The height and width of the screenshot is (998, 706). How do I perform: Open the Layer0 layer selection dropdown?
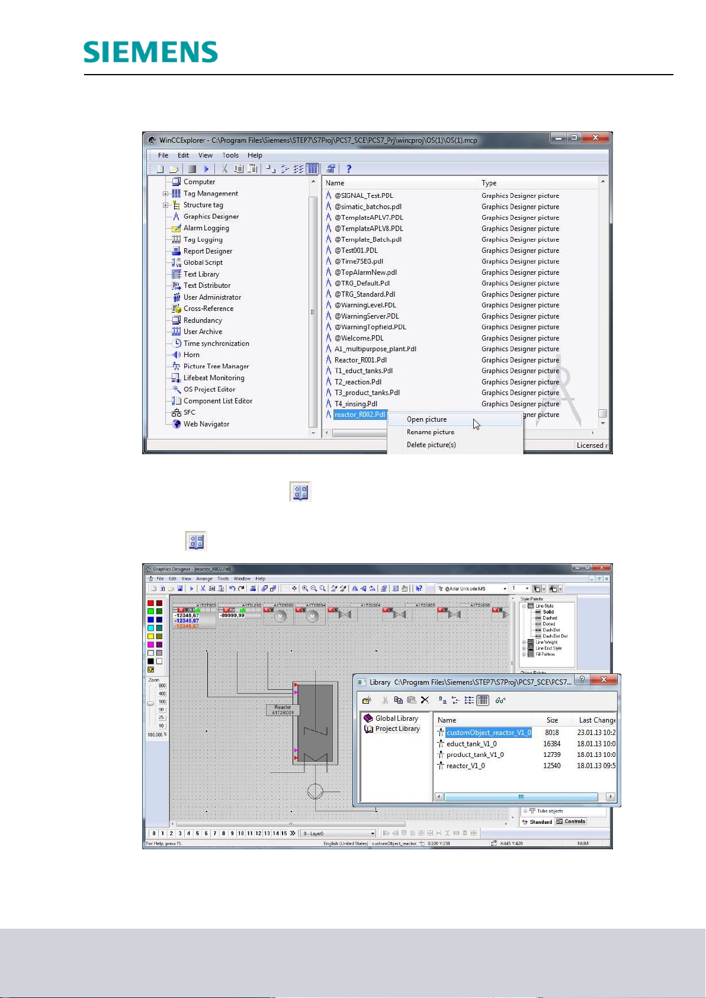373,833
